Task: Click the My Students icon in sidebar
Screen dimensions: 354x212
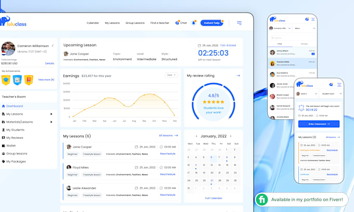Action: pos(4,130)
